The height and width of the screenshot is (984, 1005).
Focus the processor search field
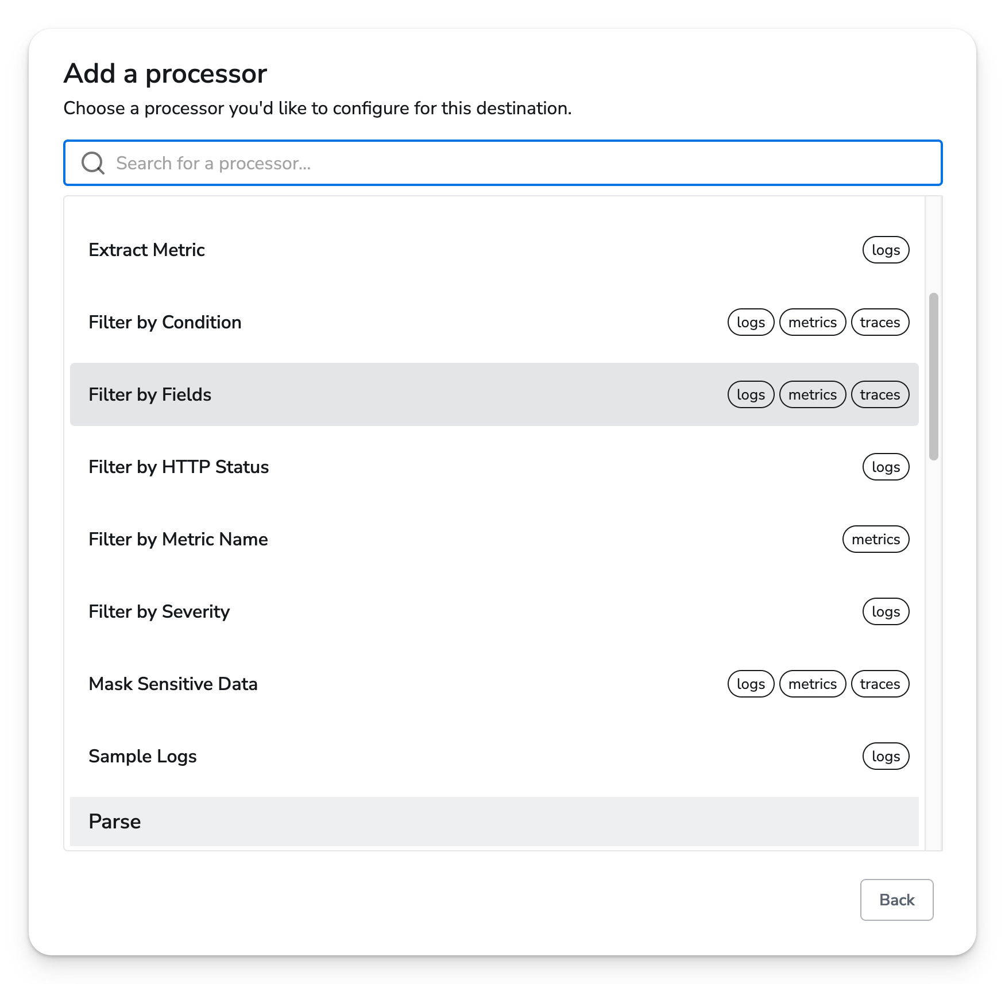pyautogui.click(x=502, y=163)
